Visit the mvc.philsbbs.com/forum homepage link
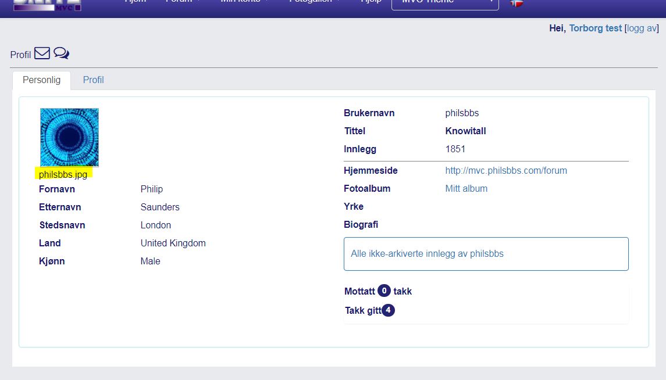The height and width of the screenshot is (380, 666). pos(505,171)
